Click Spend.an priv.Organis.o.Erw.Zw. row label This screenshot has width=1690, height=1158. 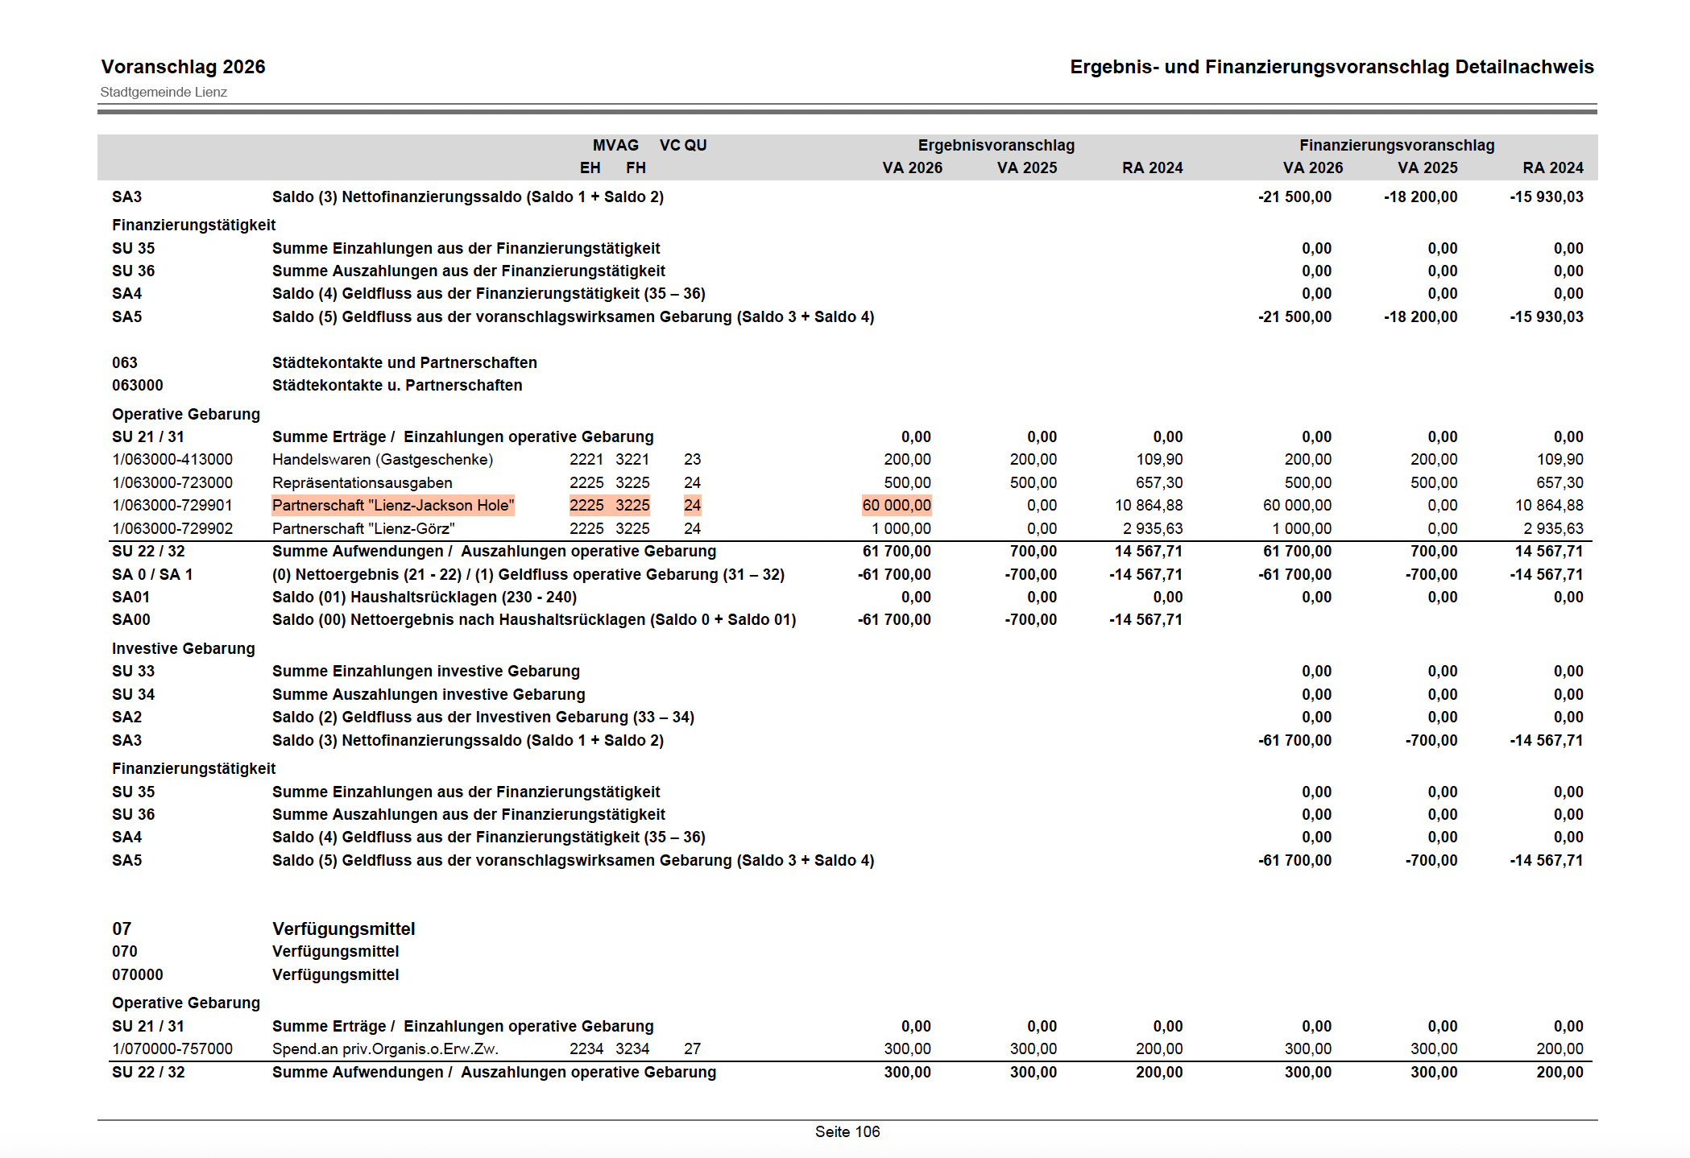tap(385, 1049)
